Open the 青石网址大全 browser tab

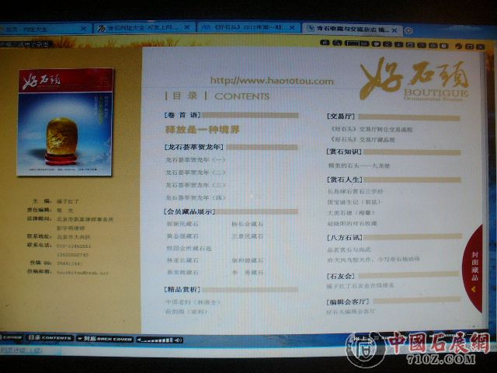144,29
